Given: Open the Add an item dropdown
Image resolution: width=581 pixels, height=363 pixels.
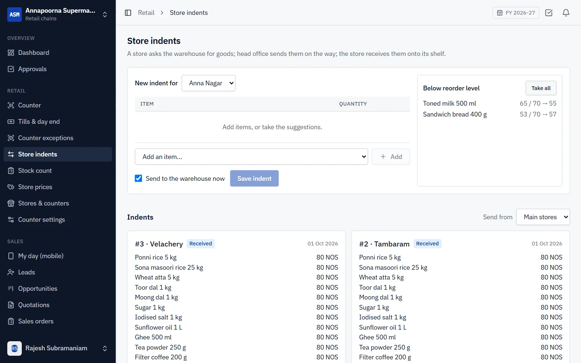Looking at the screenshot, I should coord(251,157).
